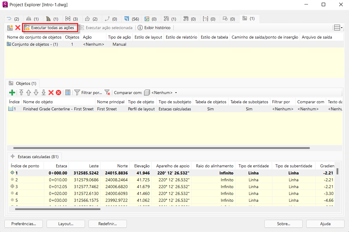Click the new object set icon

pos(10,28)
